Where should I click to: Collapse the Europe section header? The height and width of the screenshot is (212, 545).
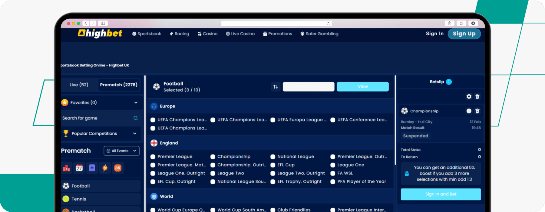coord(270,106)
